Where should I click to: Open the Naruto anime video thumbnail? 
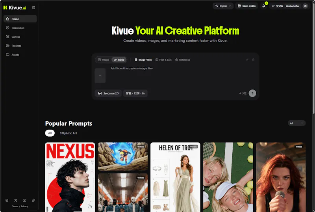pyautogui.click(x=122, y=156)
